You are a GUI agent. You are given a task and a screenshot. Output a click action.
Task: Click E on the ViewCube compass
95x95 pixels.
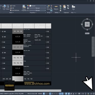[92, 24]
